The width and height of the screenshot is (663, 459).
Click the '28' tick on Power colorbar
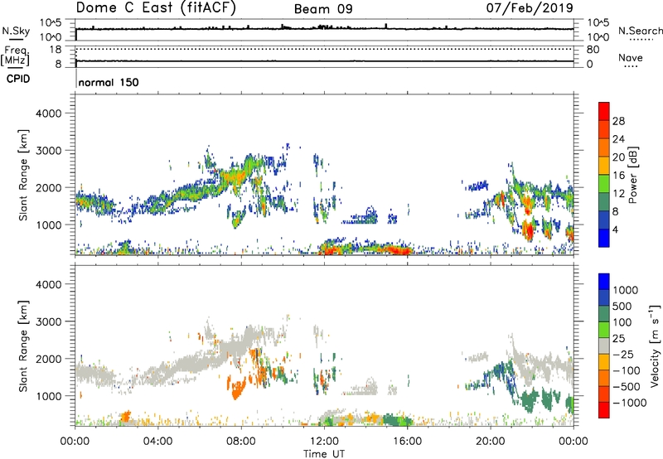[618, 121]
